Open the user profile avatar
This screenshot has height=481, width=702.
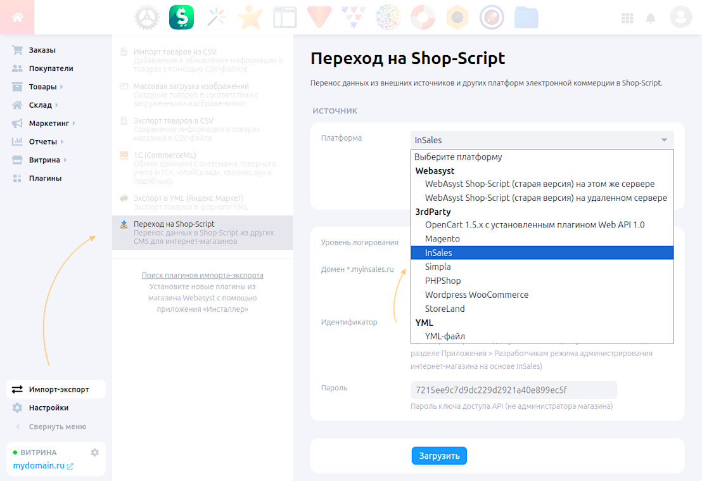pos(680,17)
